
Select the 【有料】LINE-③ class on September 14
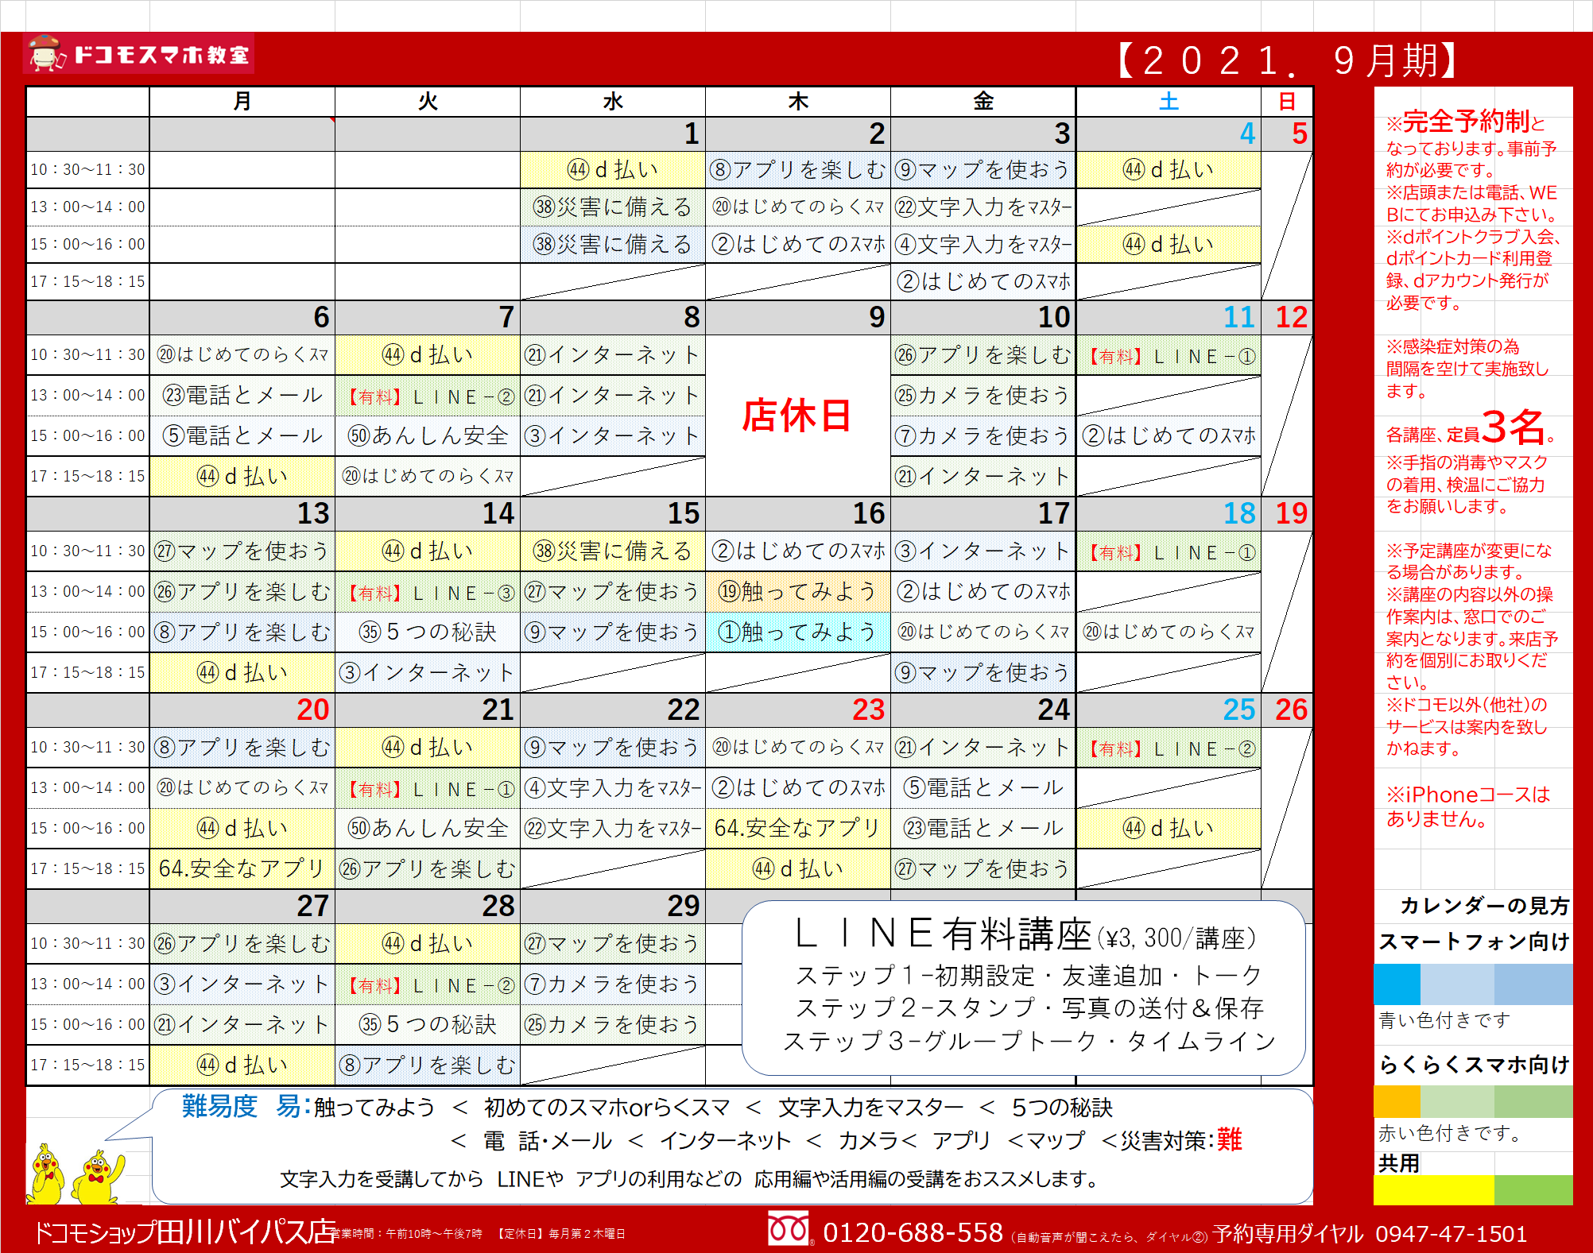coord(429,592)
